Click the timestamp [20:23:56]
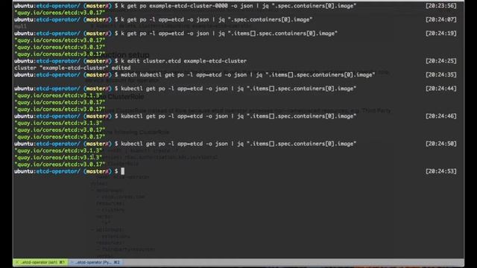 point(440,6)
